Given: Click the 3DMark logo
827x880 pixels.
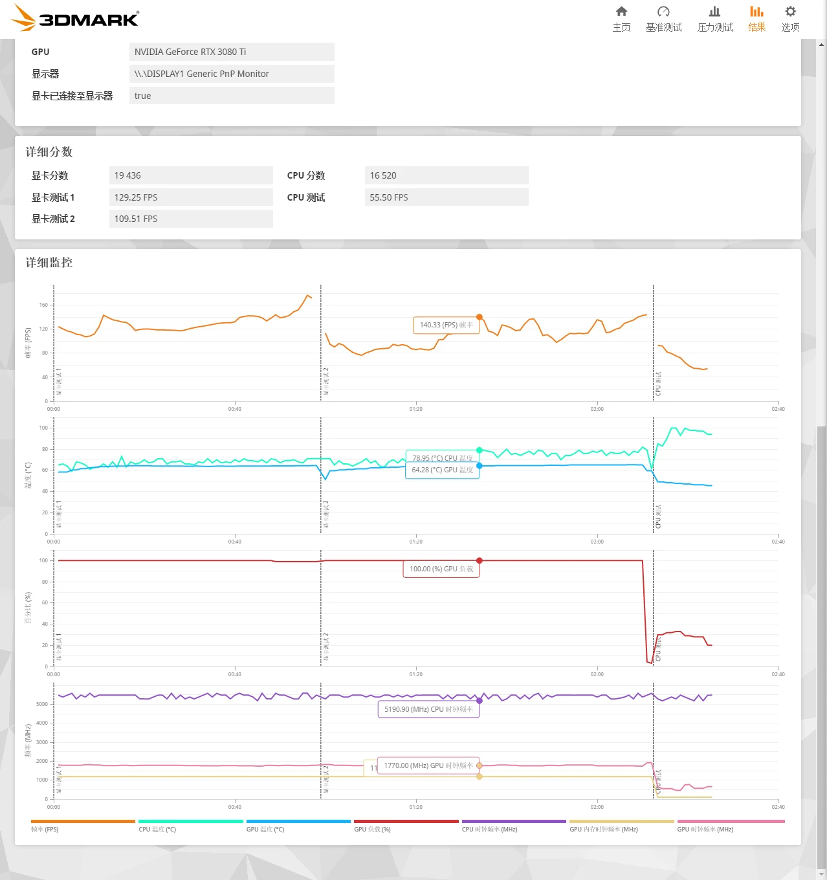Looking at the screenshot, I should tap(76, 17).
